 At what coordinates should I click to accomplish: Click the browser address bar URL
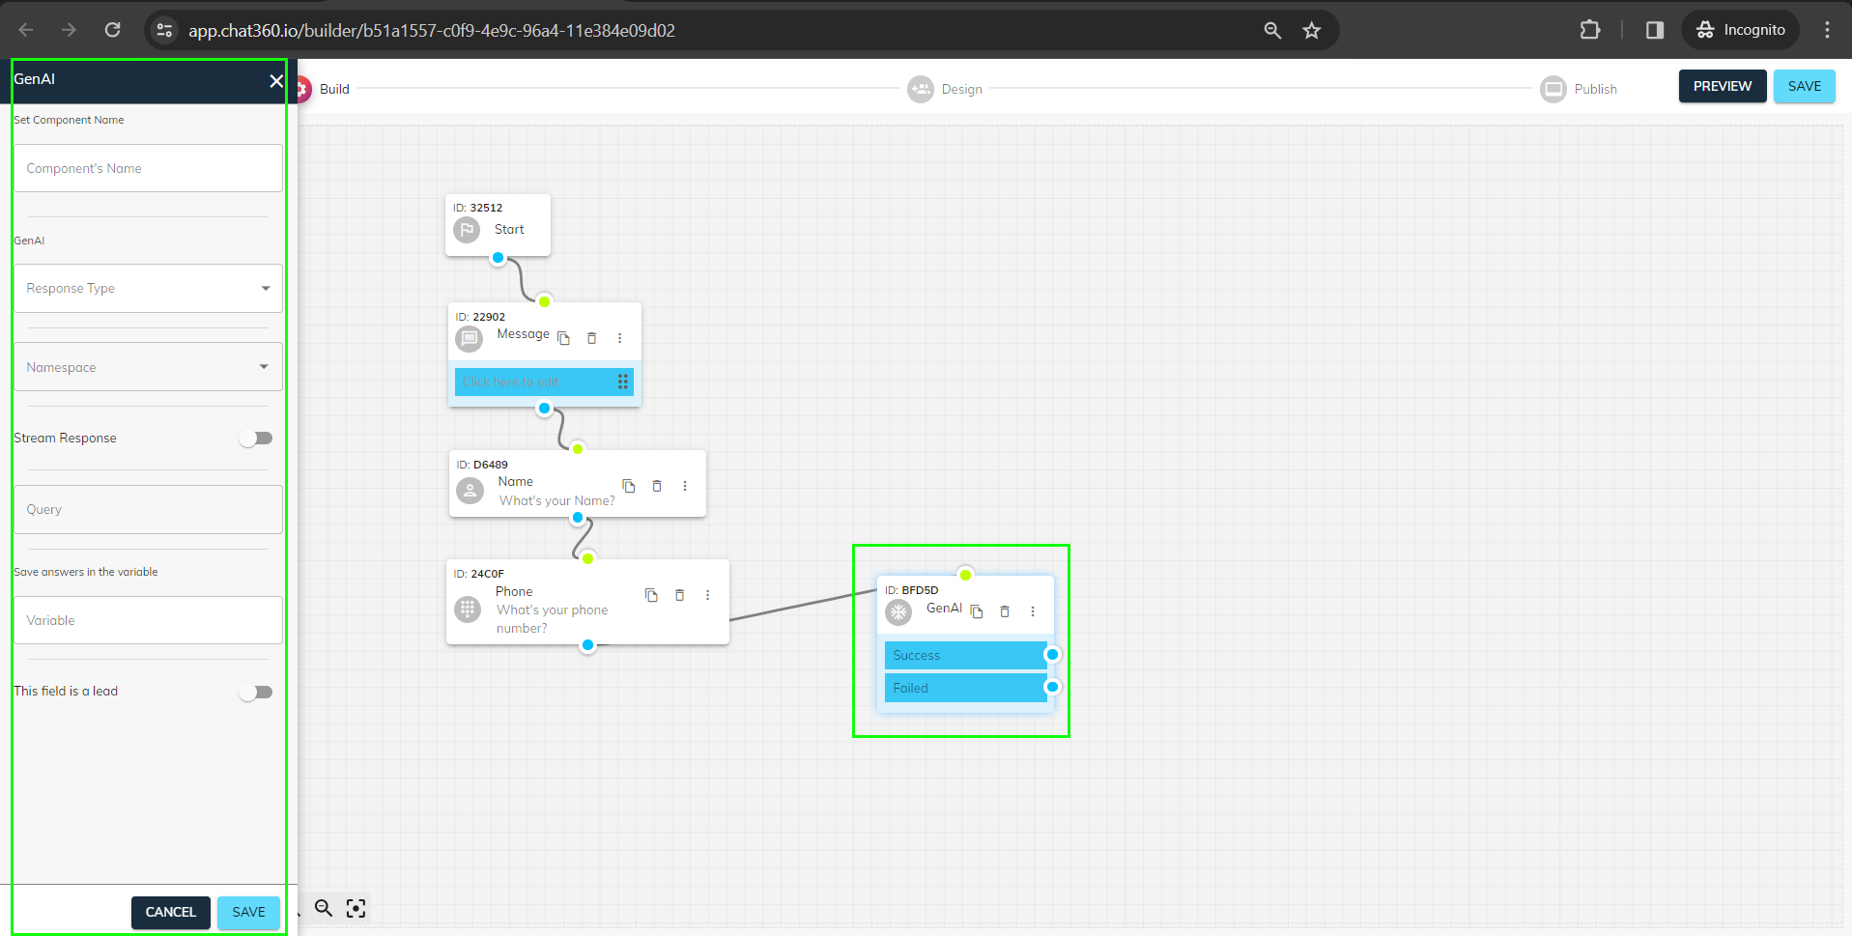coord(432,31)
